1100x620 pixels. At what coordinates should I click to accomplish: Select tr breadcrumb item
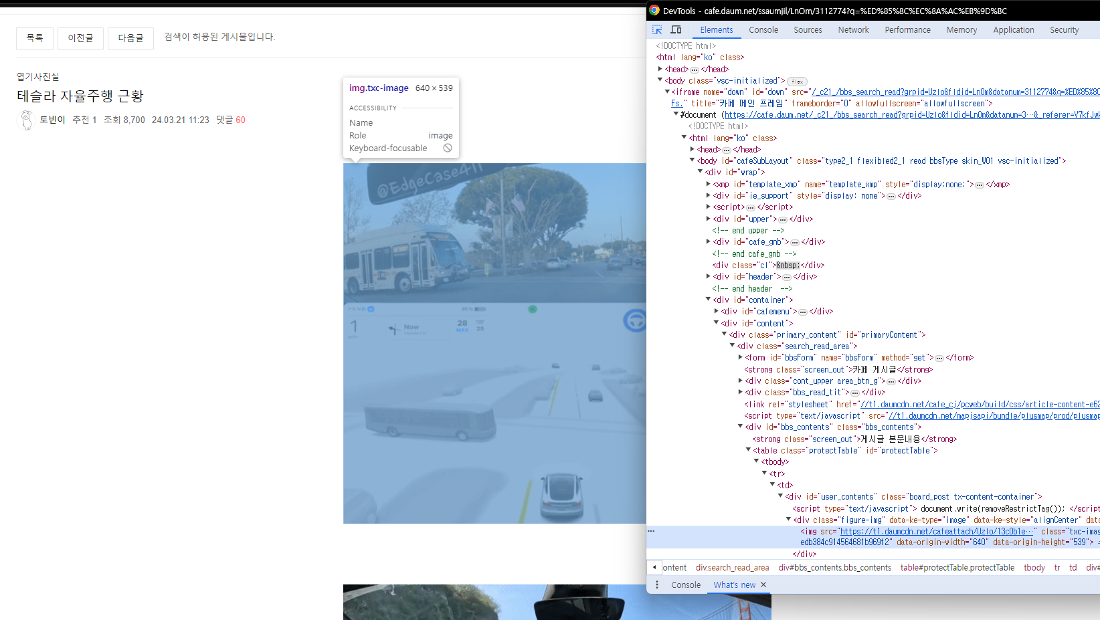pos(1057,568)
